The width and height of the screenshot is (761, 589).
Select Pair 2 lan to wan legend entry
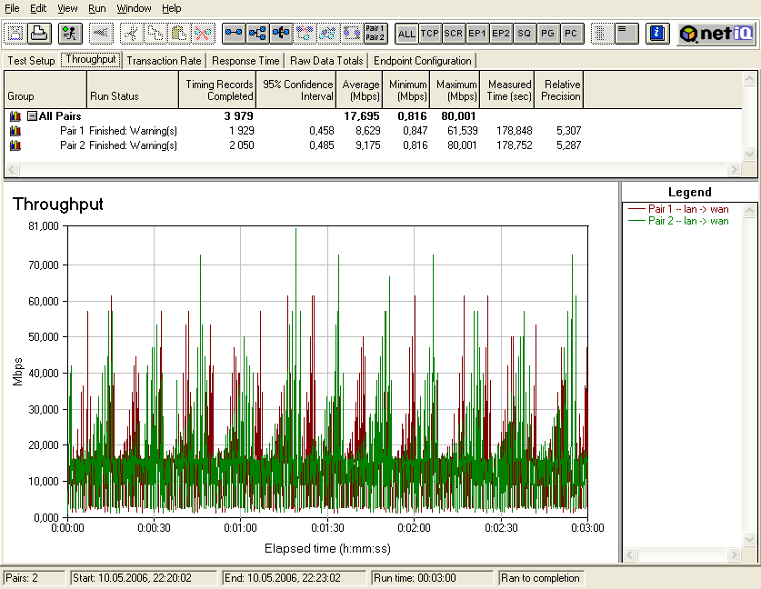[x=687, y=221]
